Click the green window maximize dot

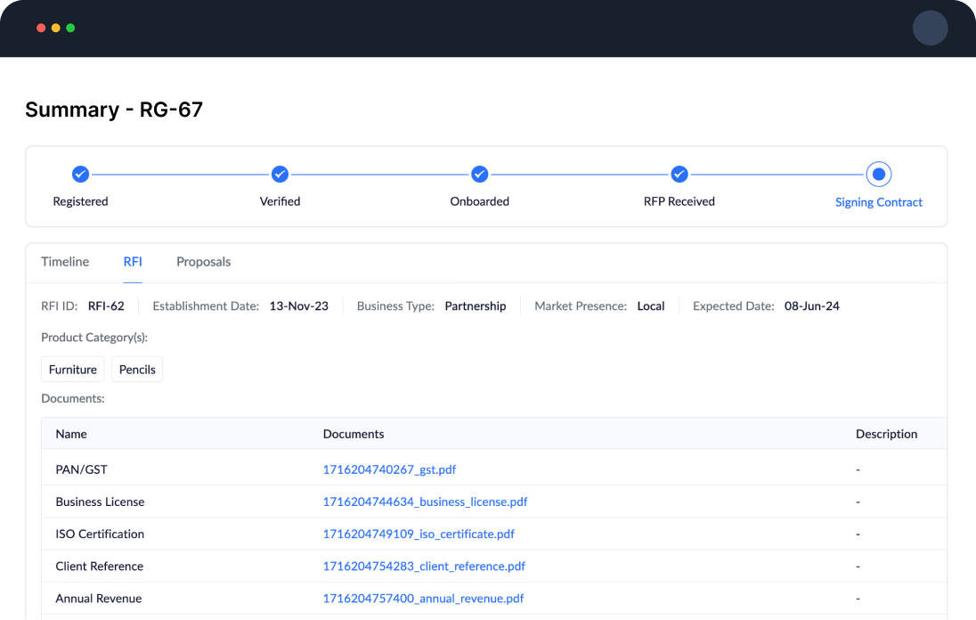click(70, 28)
